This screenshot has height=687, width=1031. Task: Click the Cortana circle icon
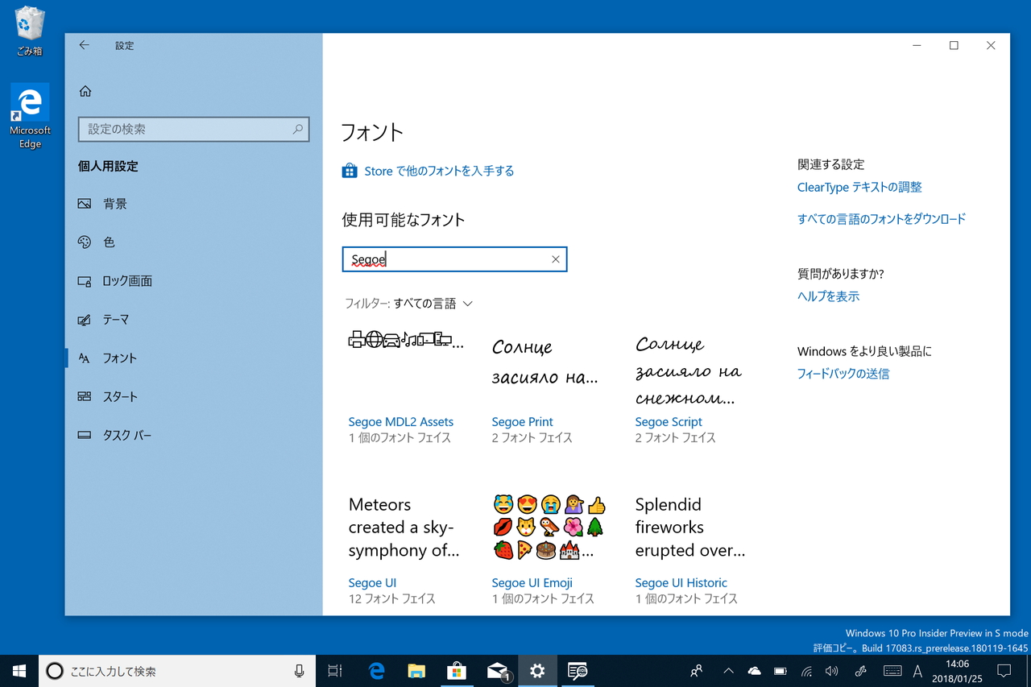point(55,671)
